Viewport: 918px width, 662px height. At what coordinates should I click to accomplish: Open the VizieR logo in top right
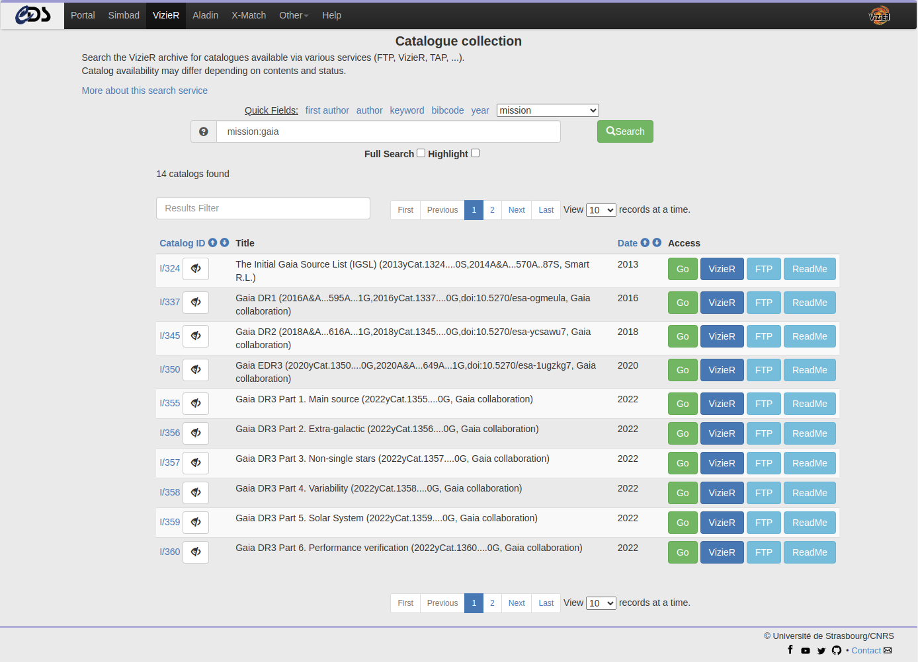click(880, 15)
